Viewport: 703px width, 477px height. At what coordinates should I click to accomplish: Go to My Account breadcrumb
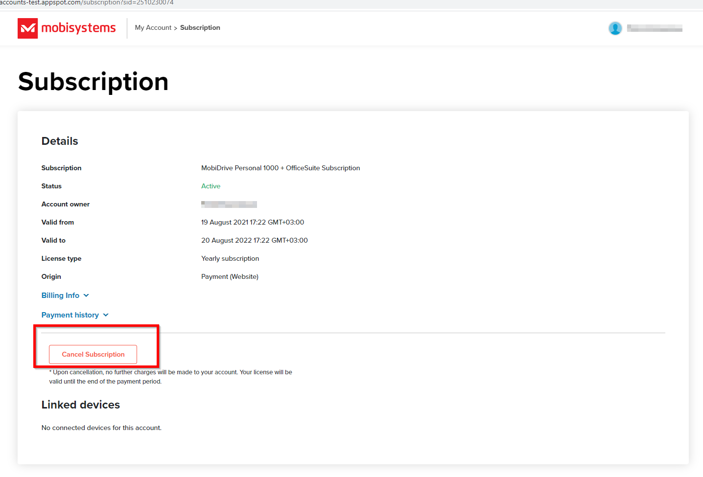click(153, 28)
